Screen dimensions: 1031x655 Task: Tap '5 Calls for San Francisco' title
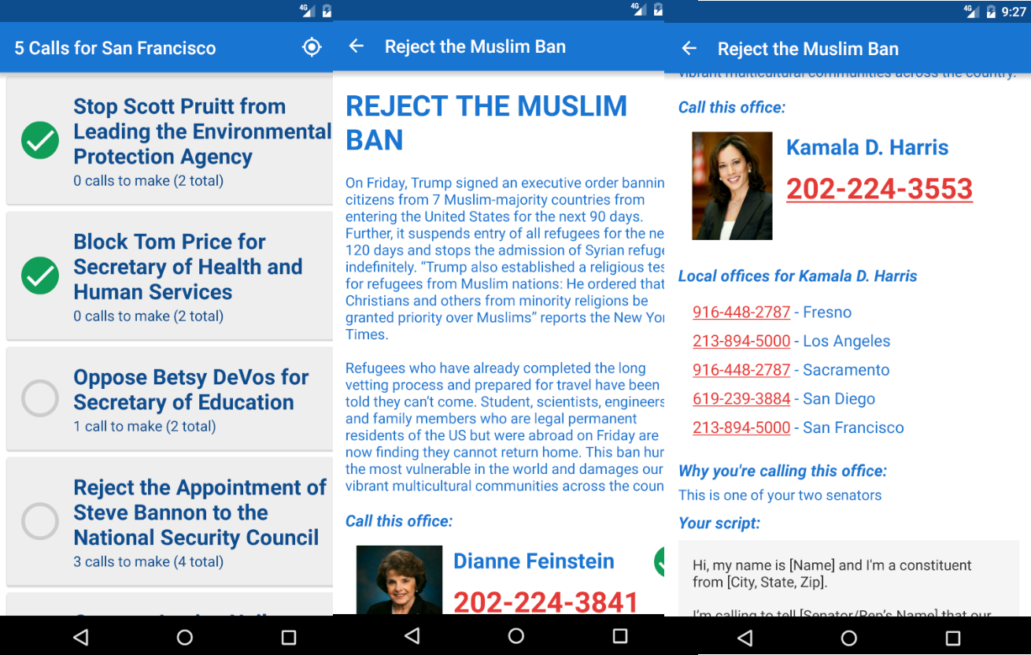115,48
